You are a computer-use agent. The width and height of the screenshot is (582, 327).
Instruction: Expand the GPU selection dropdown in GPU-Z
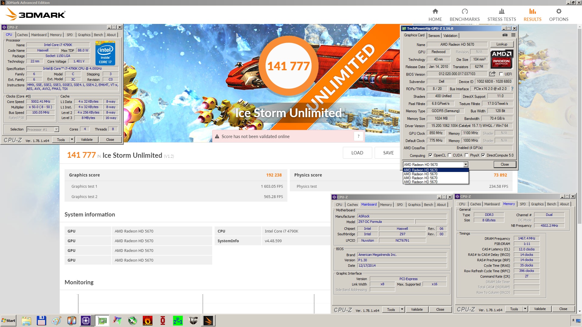coord(466,164)
